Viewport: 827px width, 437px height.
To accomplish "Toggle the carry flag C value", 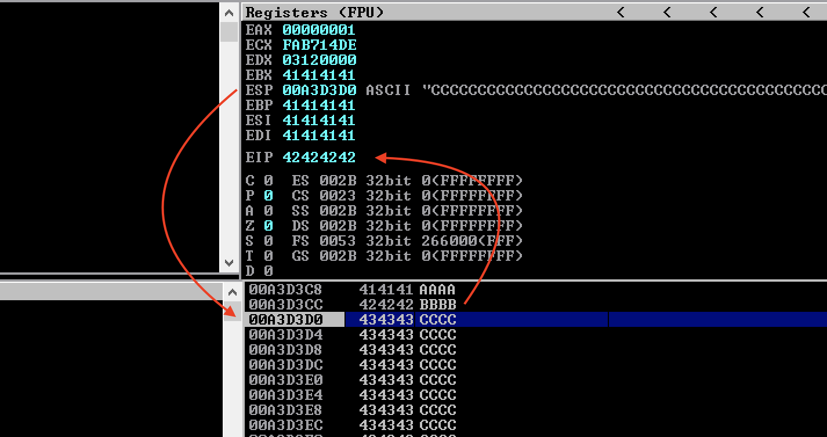I will pyautogui.click(x=268, y=181).
